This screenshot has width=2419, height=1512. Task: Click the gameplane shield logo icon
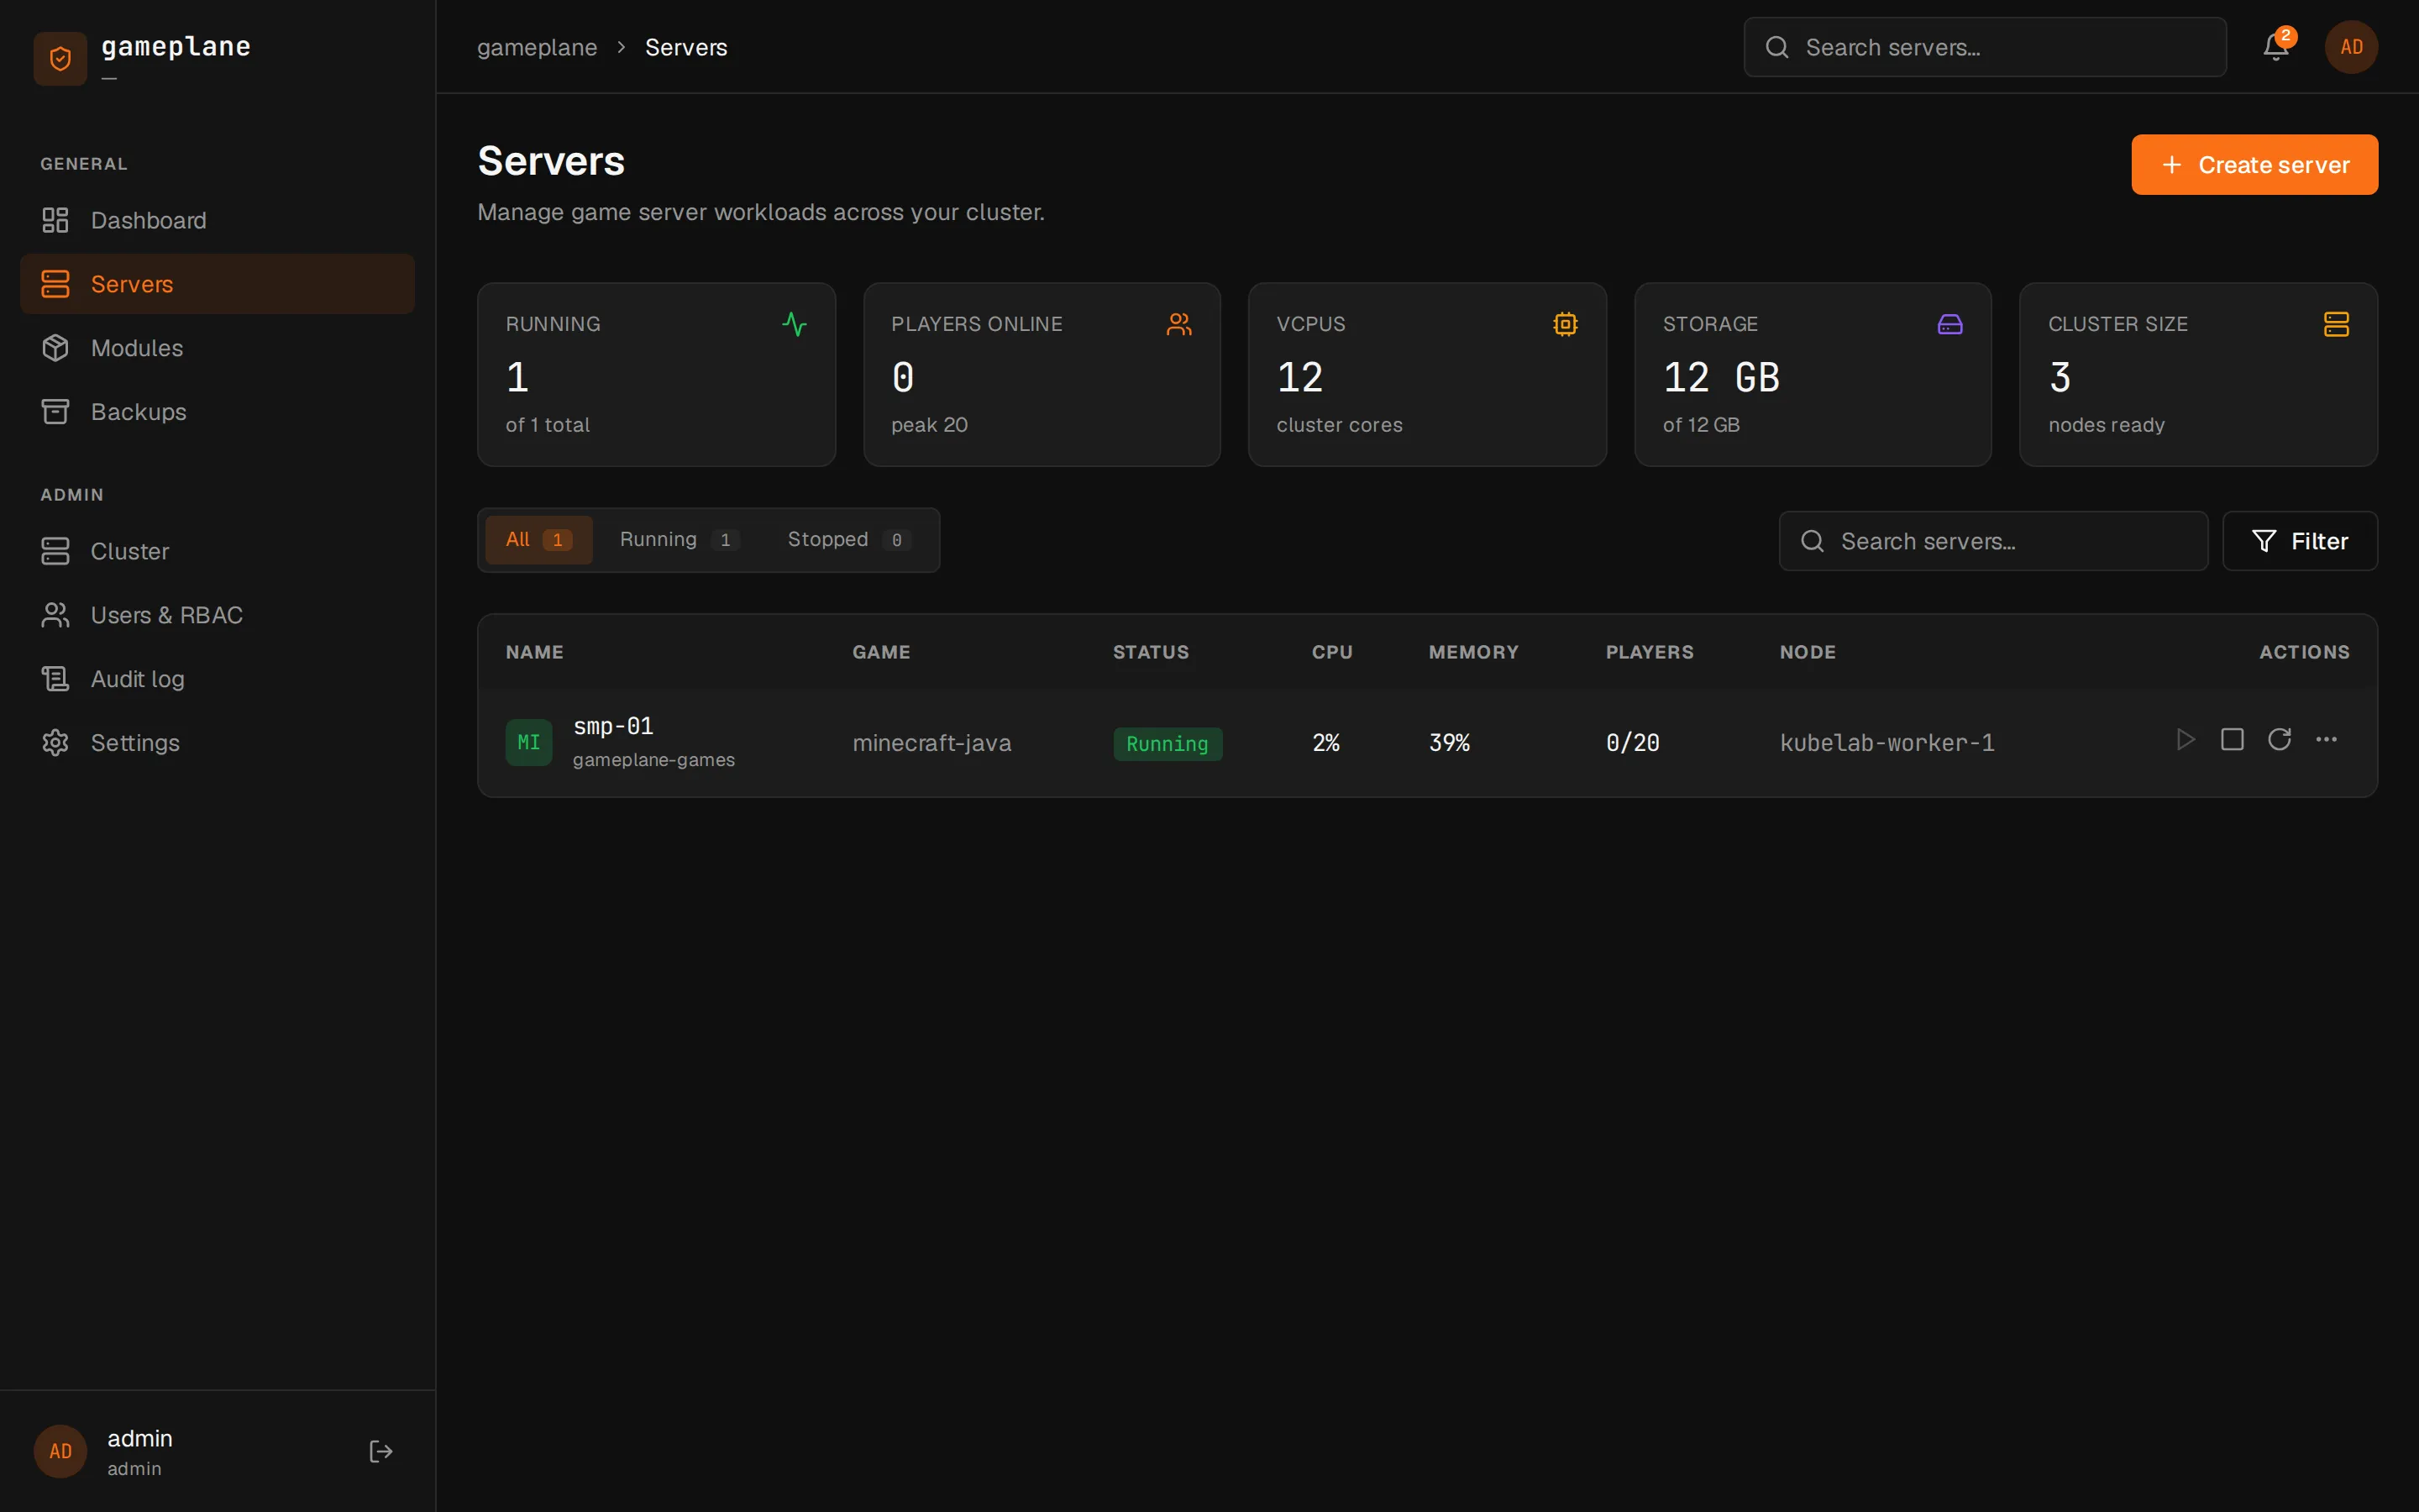pos(60,59)
